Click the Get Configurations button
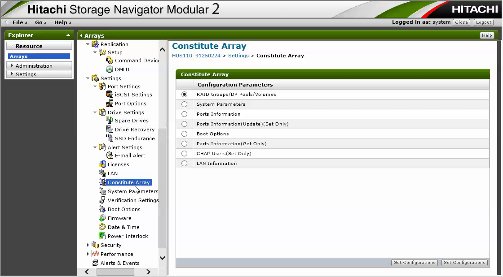Viewport: 503px width, 277px height. 415,263
